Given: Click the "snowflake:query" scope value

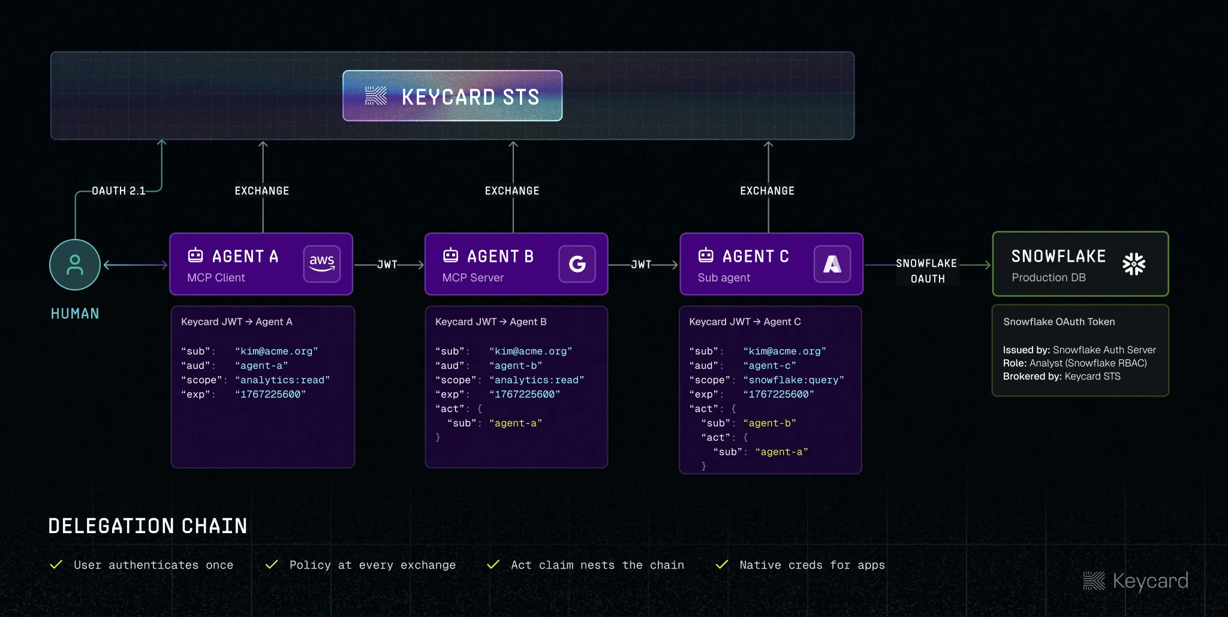Looking at the screenshot, I should [x=793, y=380].
